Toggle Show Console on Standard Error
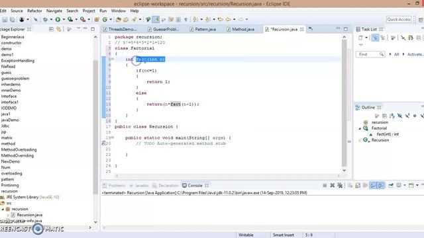Image resolution: width=424 pixels, height=238 pixels. (x=380, y=185)
